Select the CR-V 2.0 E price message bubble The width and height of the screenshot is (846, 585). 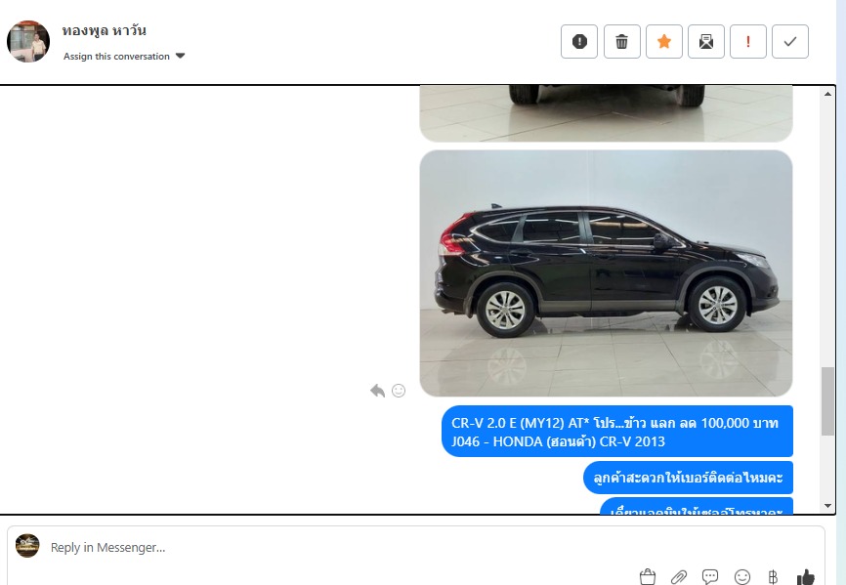tap(617, 432)
